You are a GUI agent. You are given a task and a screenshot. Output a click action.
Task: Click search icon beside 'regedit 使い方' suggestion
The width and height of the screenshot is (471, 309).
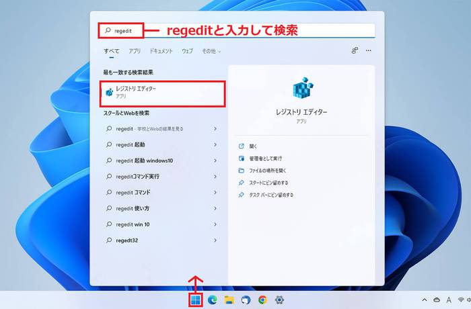[x=109, y=208]
